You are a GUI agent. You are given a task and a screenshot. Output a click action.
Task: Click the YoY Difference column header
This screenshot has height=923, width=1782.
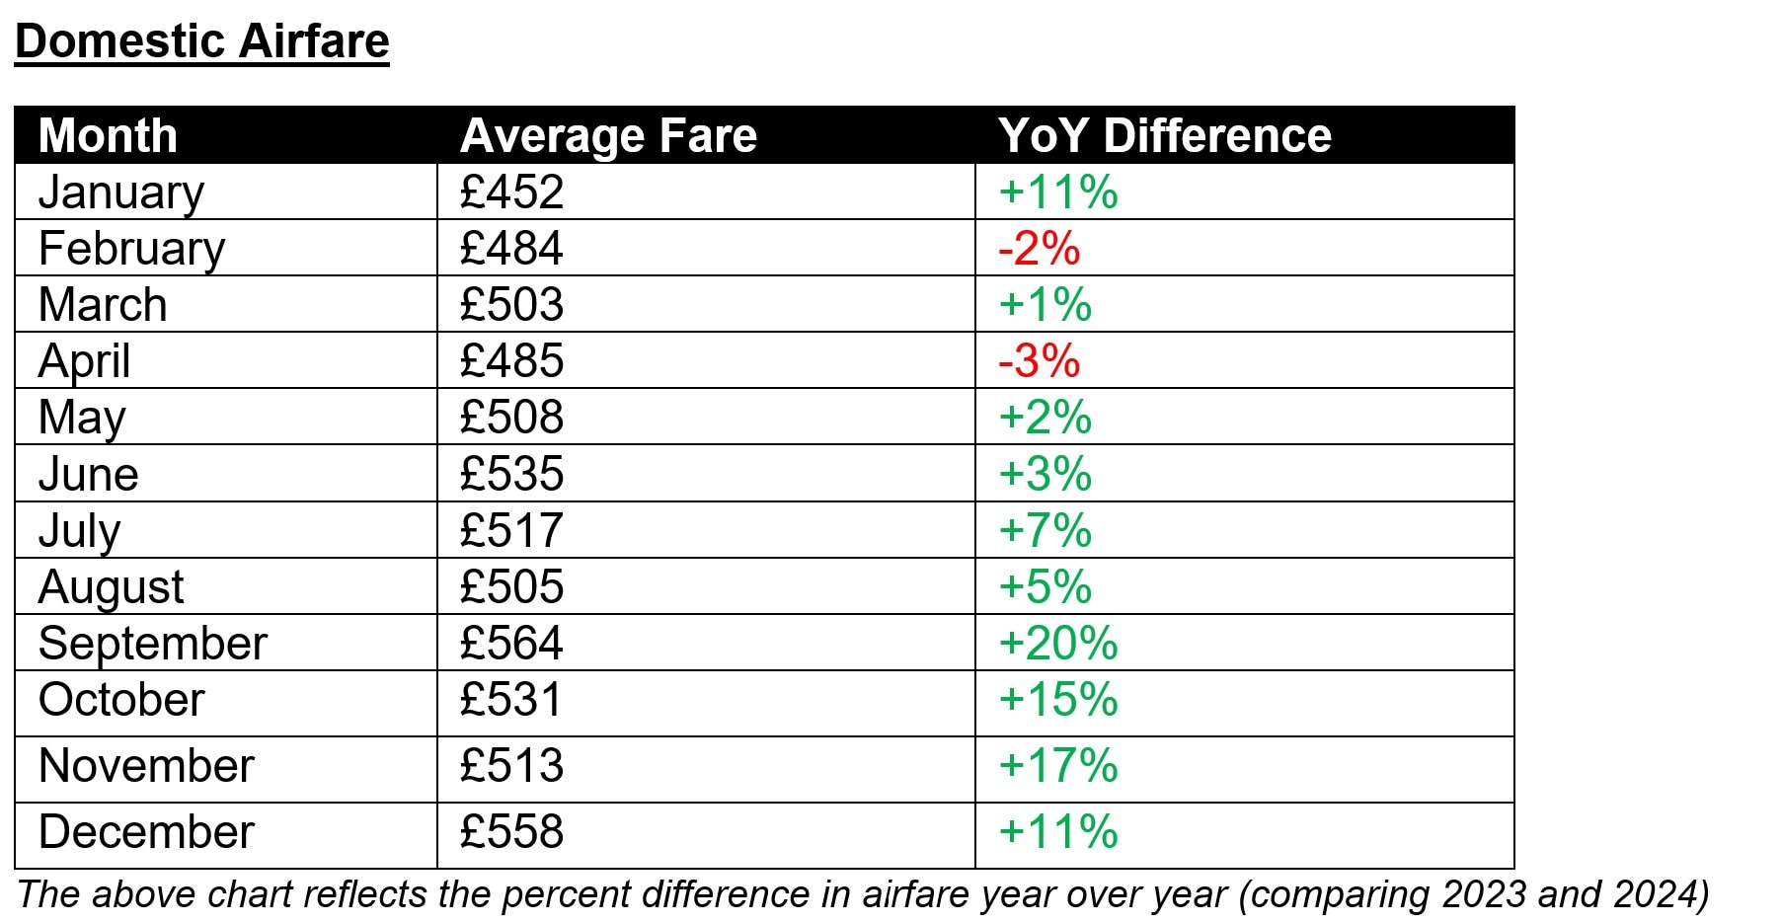coord(1165,135)
